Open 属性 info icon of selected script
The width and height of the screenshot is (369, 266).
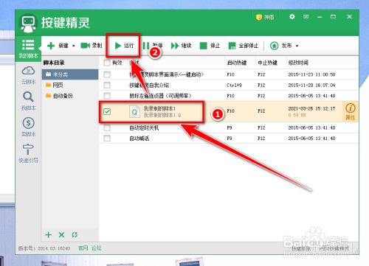tap(351, 111)
